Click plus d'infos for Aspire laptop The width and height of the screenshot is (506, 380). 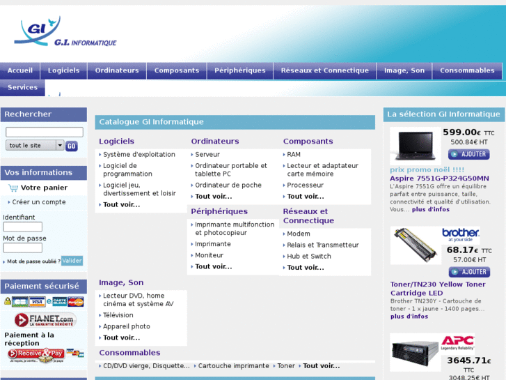pyautogui.click(x=431, y=210)
